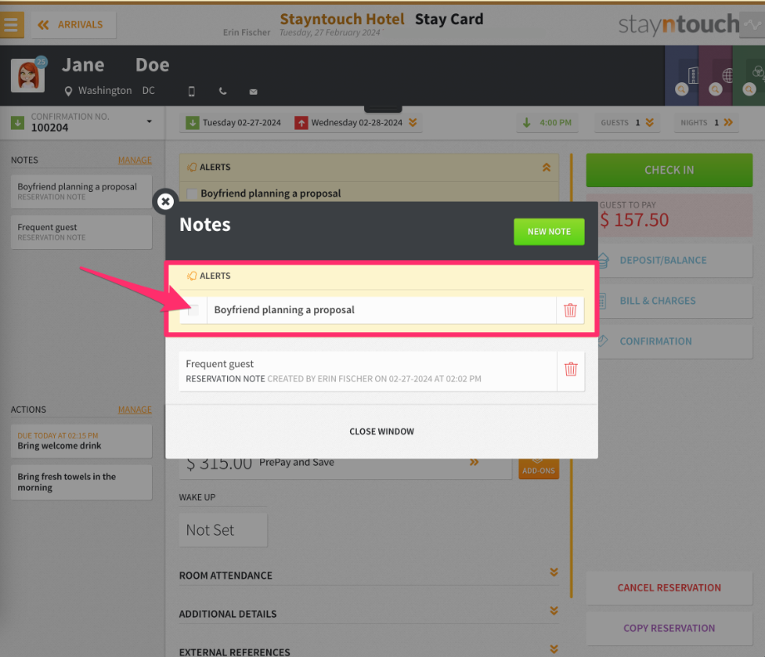
Task: Click the Alerts megaphone icon in popup
Action: pyautogui.click(x=192, y=276)
